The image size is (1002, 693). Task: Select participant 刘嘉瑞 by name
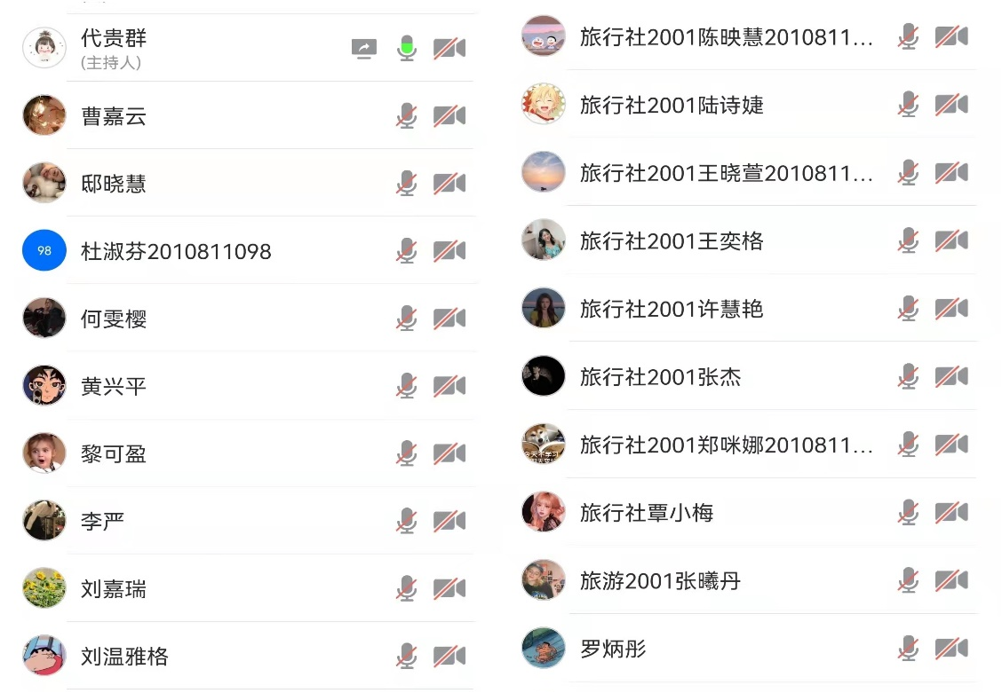113,589
